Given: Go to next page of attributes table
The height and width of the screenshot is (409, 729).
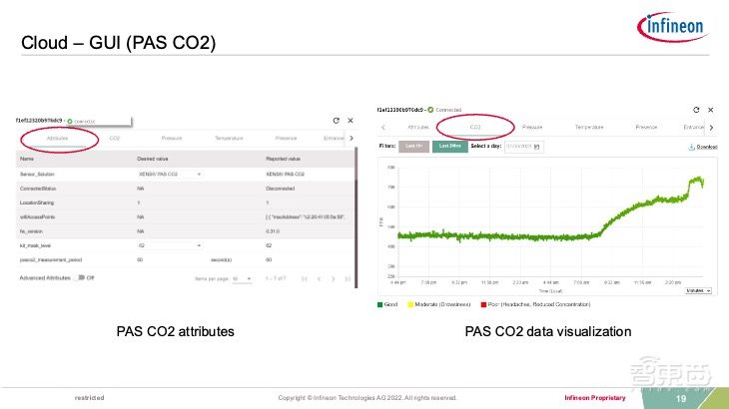Looking at the screenshot, I should pyautogui.click(x=333, y=279).
